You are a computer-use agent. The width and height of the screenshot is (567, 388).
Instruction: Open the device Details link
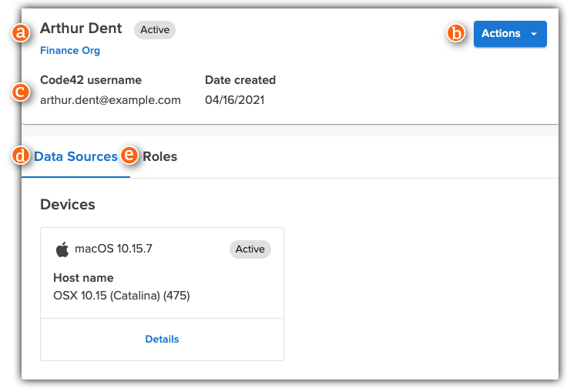162,339
